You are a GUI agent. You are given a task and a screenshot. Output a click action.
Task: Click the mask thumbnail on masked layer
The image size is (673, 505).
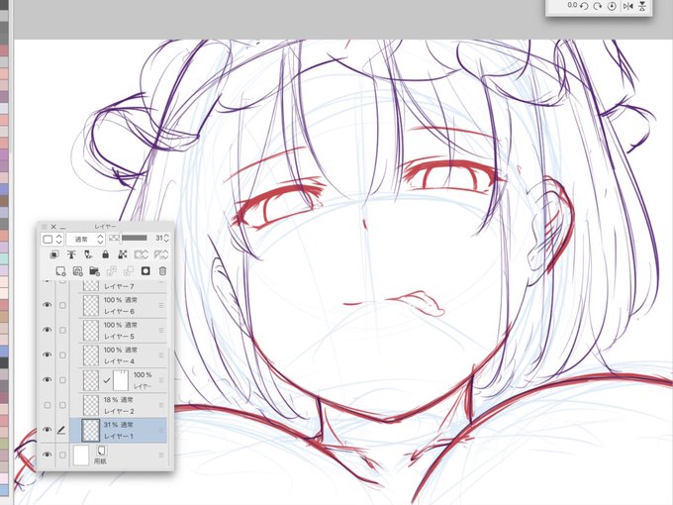point(121,380)
